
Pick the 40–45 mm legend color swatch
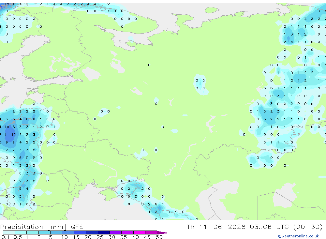click(139, 232)
